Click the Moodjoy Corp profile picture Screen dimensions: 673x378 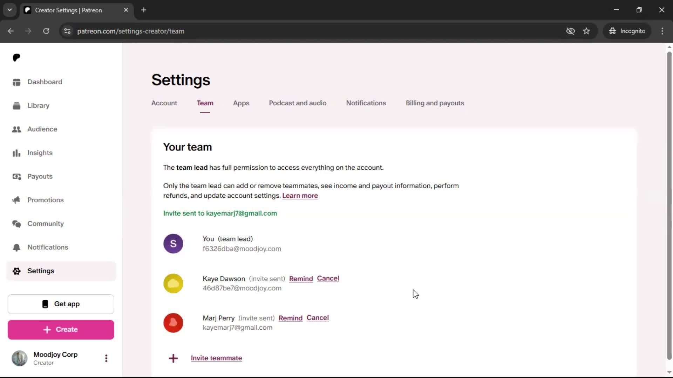click(20, 358)
